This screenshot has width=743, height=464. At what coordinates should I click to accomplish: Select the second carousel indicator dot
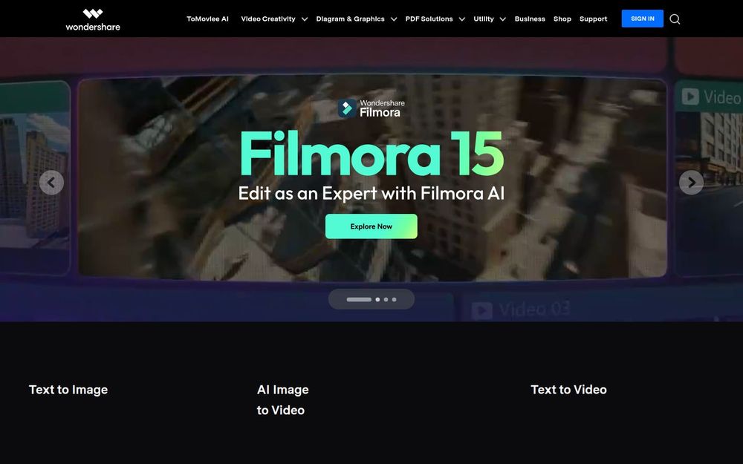click(x=377, y=299)
